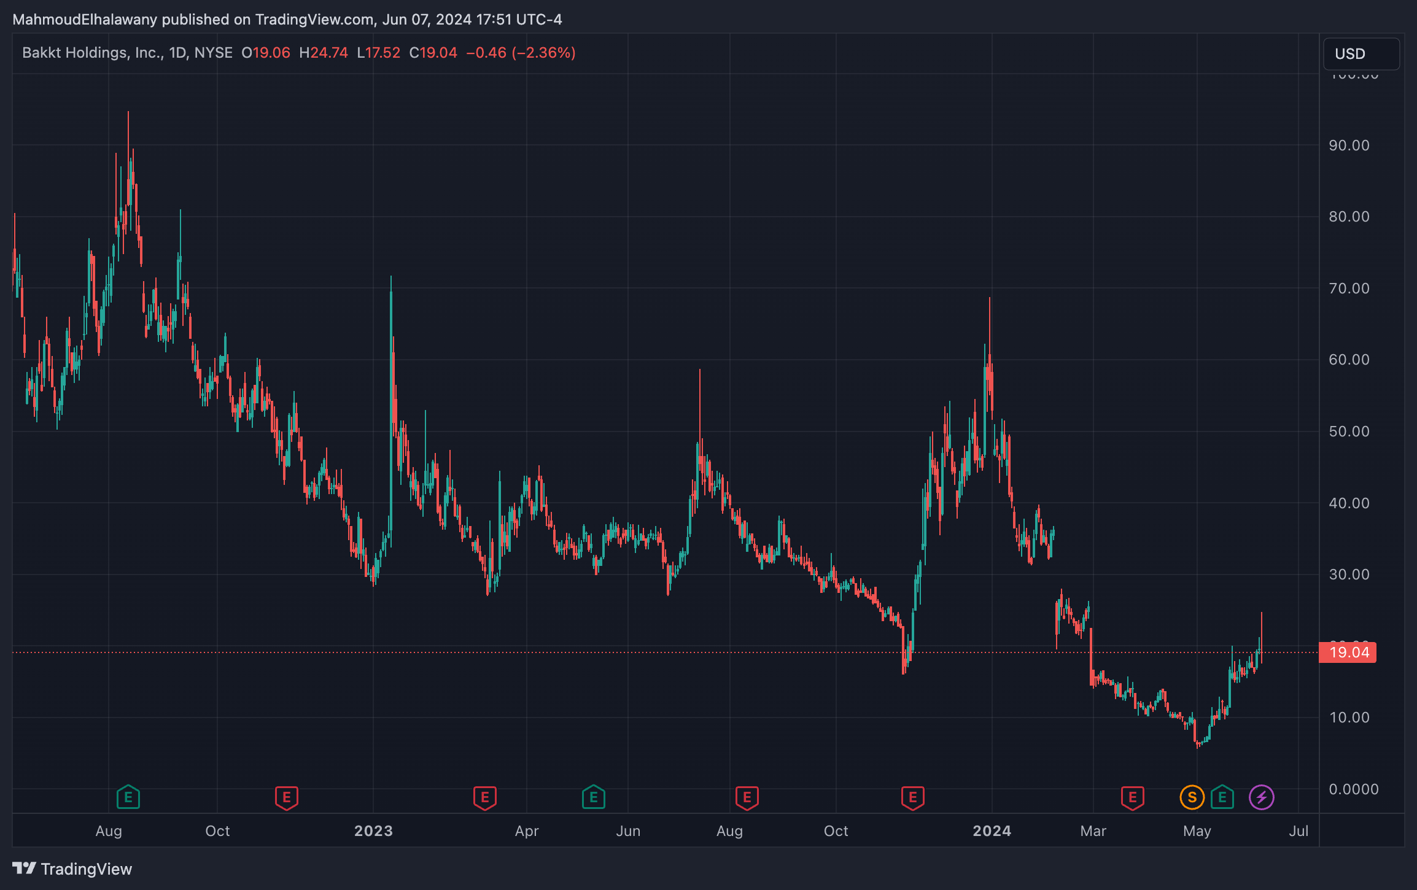The width and height of the screenshot is (1417, 890).
Task: Open the green earnings marker before Jun 2023
Action: pos(593,797)
